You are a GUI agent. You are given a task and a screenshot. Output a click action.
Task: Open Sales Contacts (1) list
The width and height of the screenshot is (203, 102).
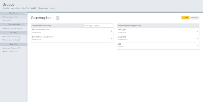pos(11,51)
